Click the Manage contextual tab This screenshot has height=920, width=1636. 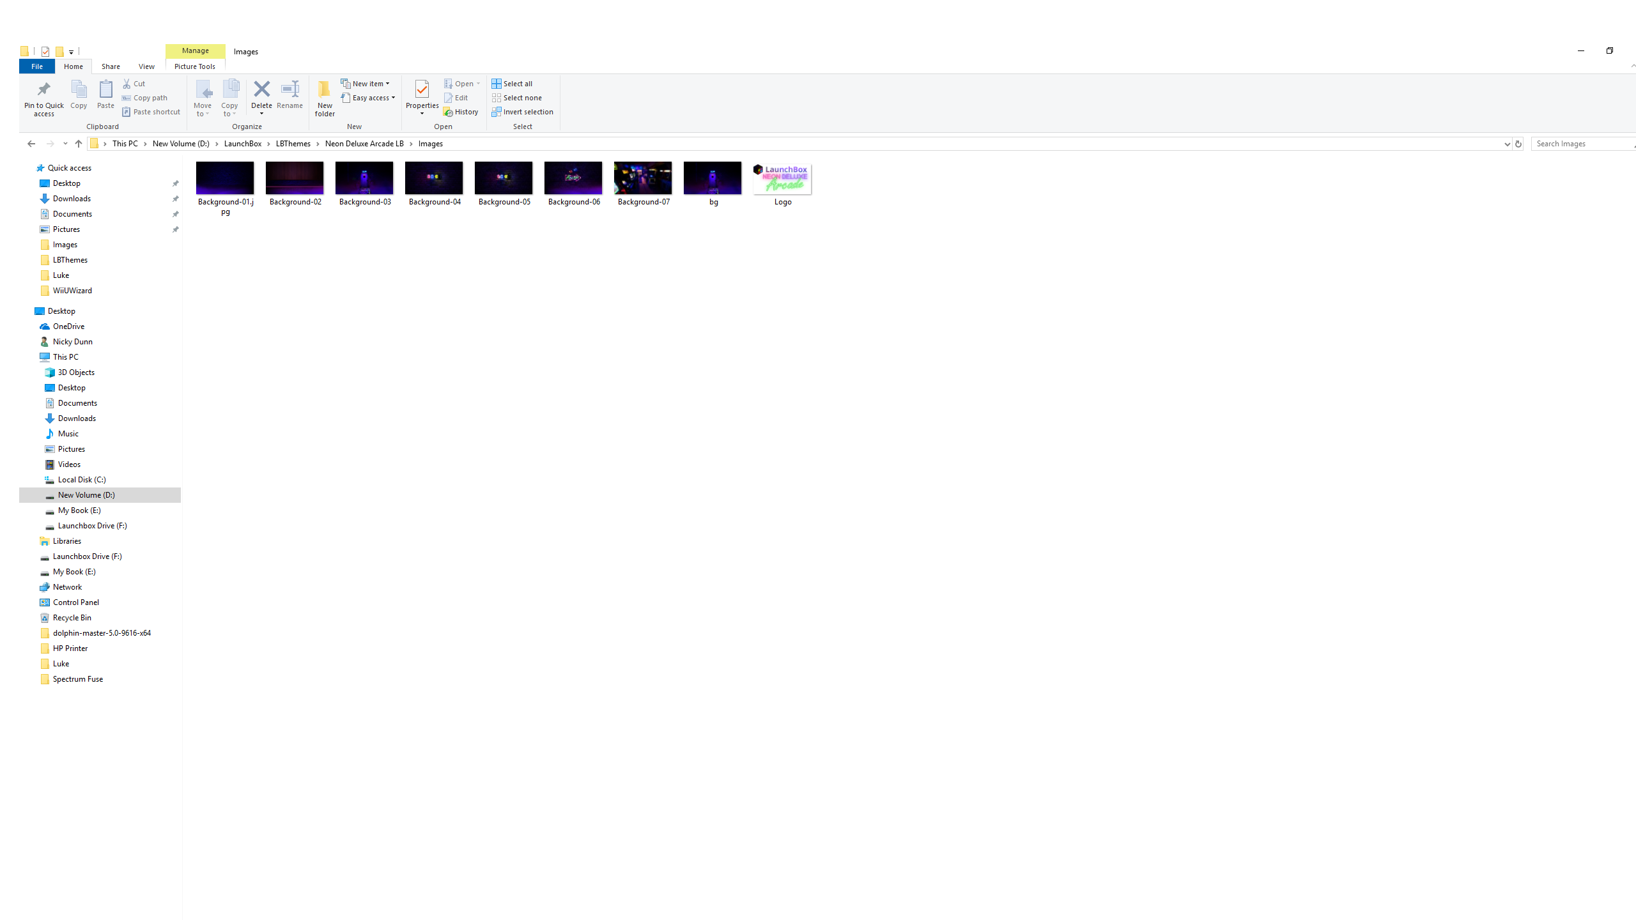click(x=196, y=50)
